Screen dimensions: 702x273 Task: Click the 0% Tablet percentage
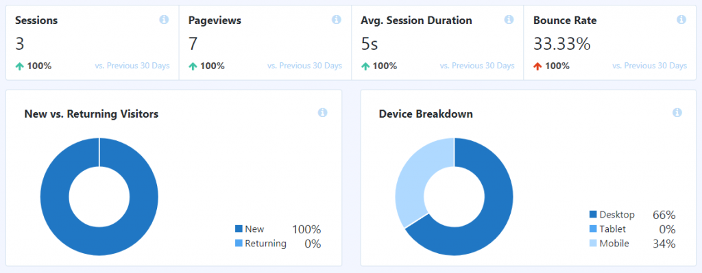coord(667,229)
